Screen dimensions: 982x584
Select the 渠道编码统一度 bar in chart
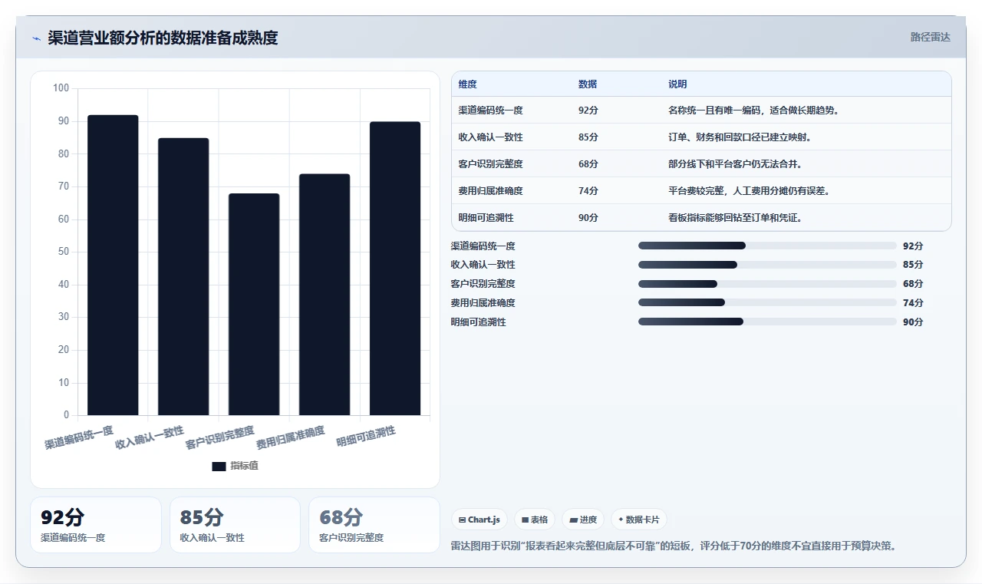click(x=113, y=266)
